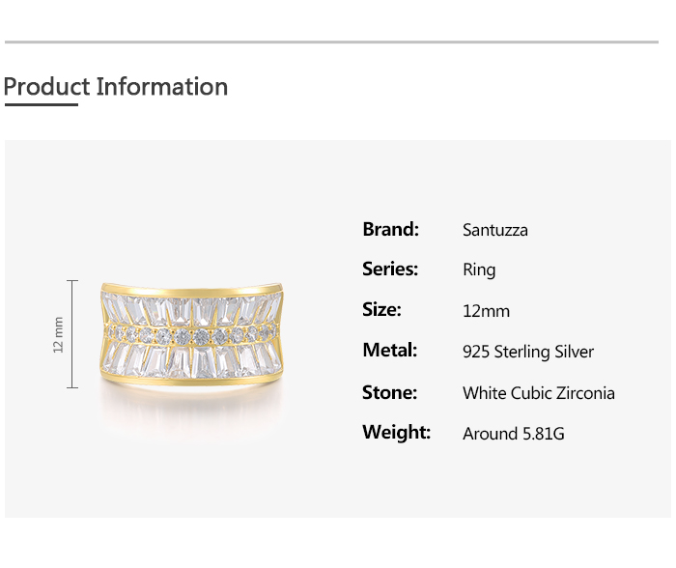Viewport: 676px width, 568px height.
Task: Click the dark underline beneath Product heading
Action: 41,104
